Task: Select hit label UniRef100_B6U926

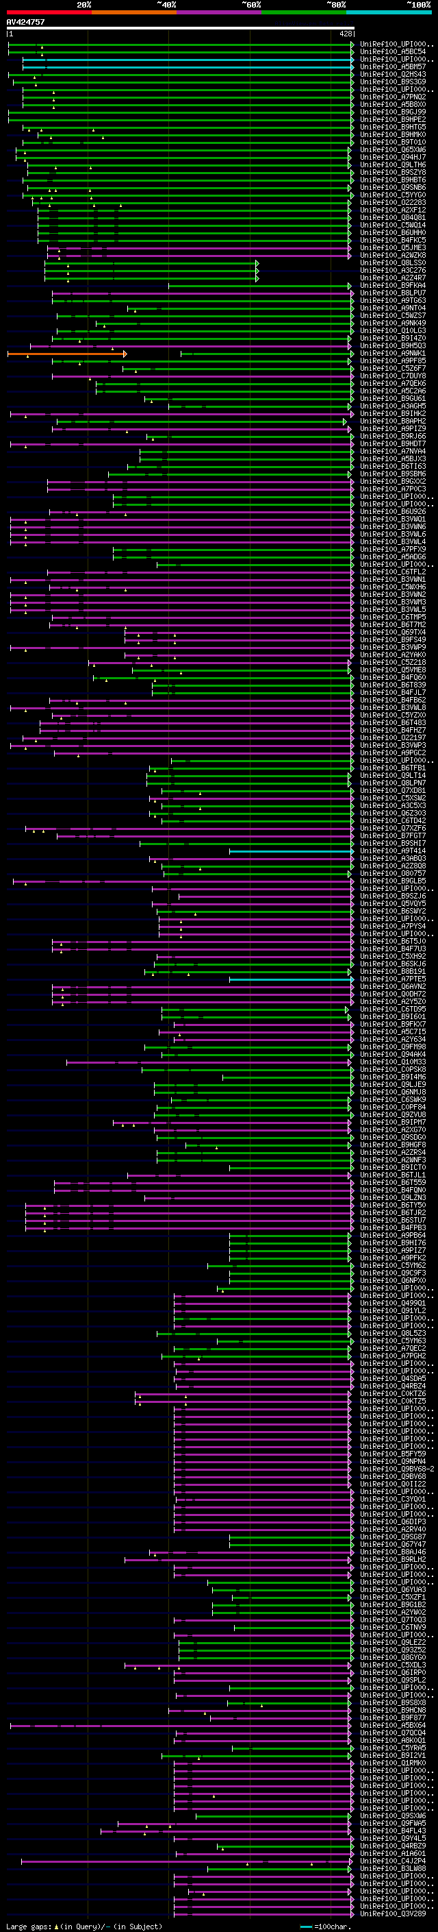Action: [x=393, y=511]
